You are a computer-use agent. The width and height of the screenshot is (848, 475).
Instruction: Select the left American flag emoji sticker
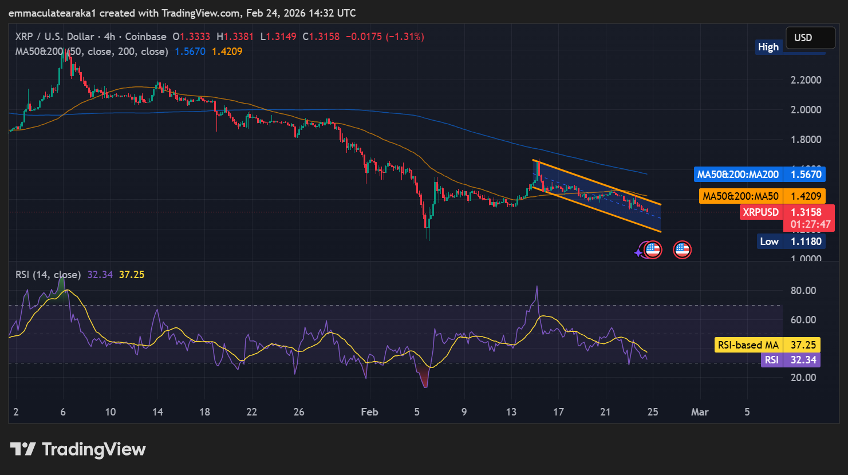tap(652, 250)
